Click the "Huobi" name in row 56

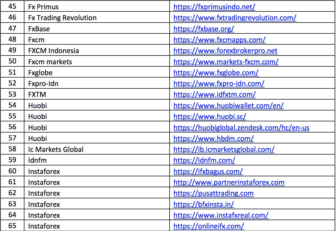point(37,128)
